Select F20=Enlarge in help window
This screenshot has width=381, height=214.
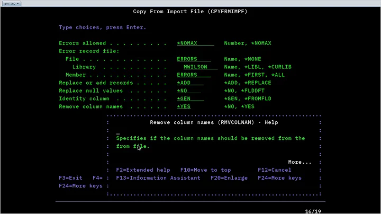point(229,178)
